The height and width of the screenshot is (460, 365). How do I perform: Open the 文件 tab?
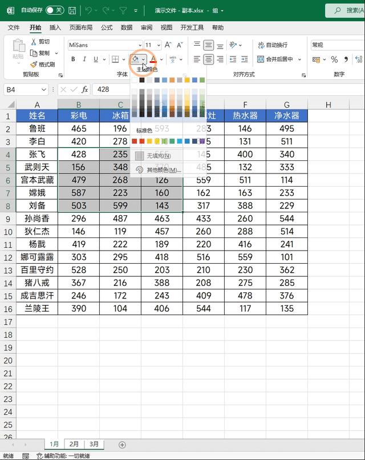tap(14, 27)
